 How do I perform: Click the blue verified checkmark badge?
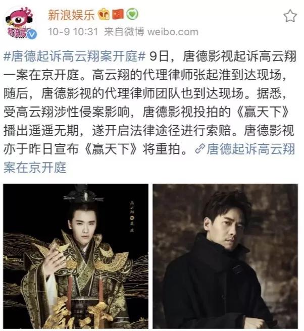[32, 34]
